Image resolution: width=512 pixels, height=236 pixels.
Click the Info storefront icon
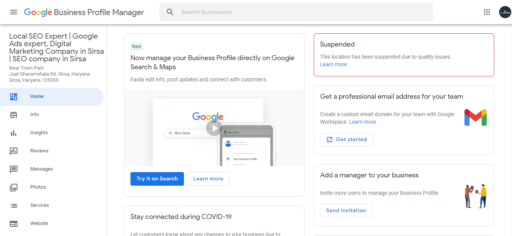(x=14, y=115)
